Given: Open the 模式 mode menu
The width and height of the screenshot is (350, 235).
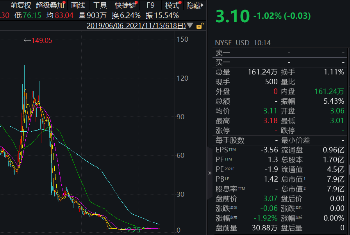Looking at the screenshot, I should pos(172,5).
